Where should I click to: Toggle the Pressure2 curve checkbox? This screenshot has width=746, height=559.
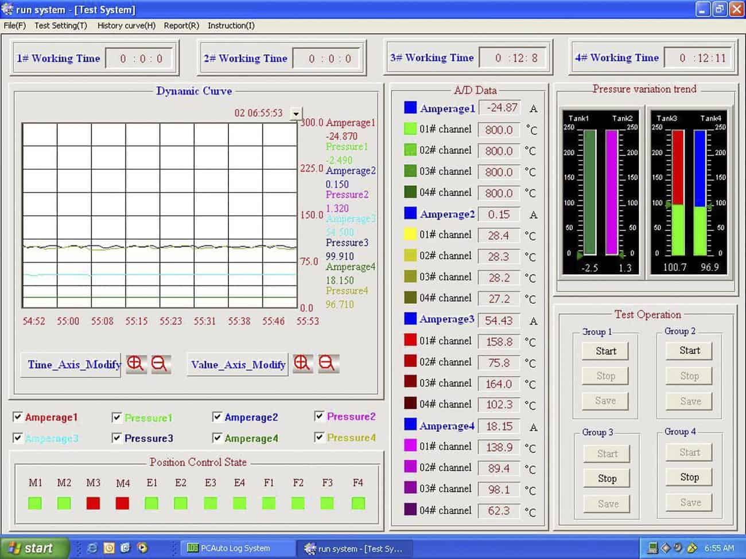(320, 416)
